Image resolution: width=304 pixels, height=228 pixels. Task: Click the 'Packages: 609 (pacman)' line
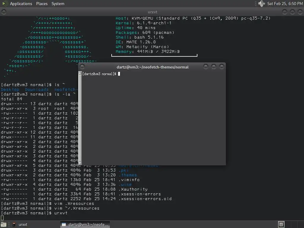pyautogui.click(x=145, y=33)
